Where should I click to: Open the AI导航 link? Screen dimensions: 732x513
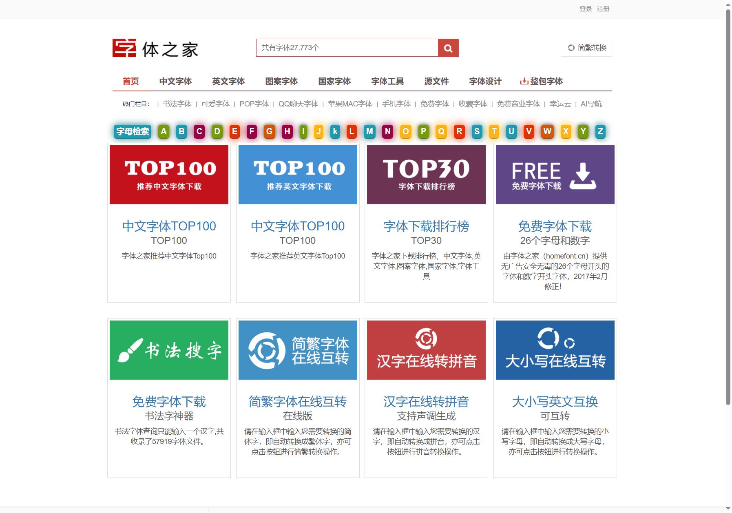pyautogui.click(x=591, y=104)
